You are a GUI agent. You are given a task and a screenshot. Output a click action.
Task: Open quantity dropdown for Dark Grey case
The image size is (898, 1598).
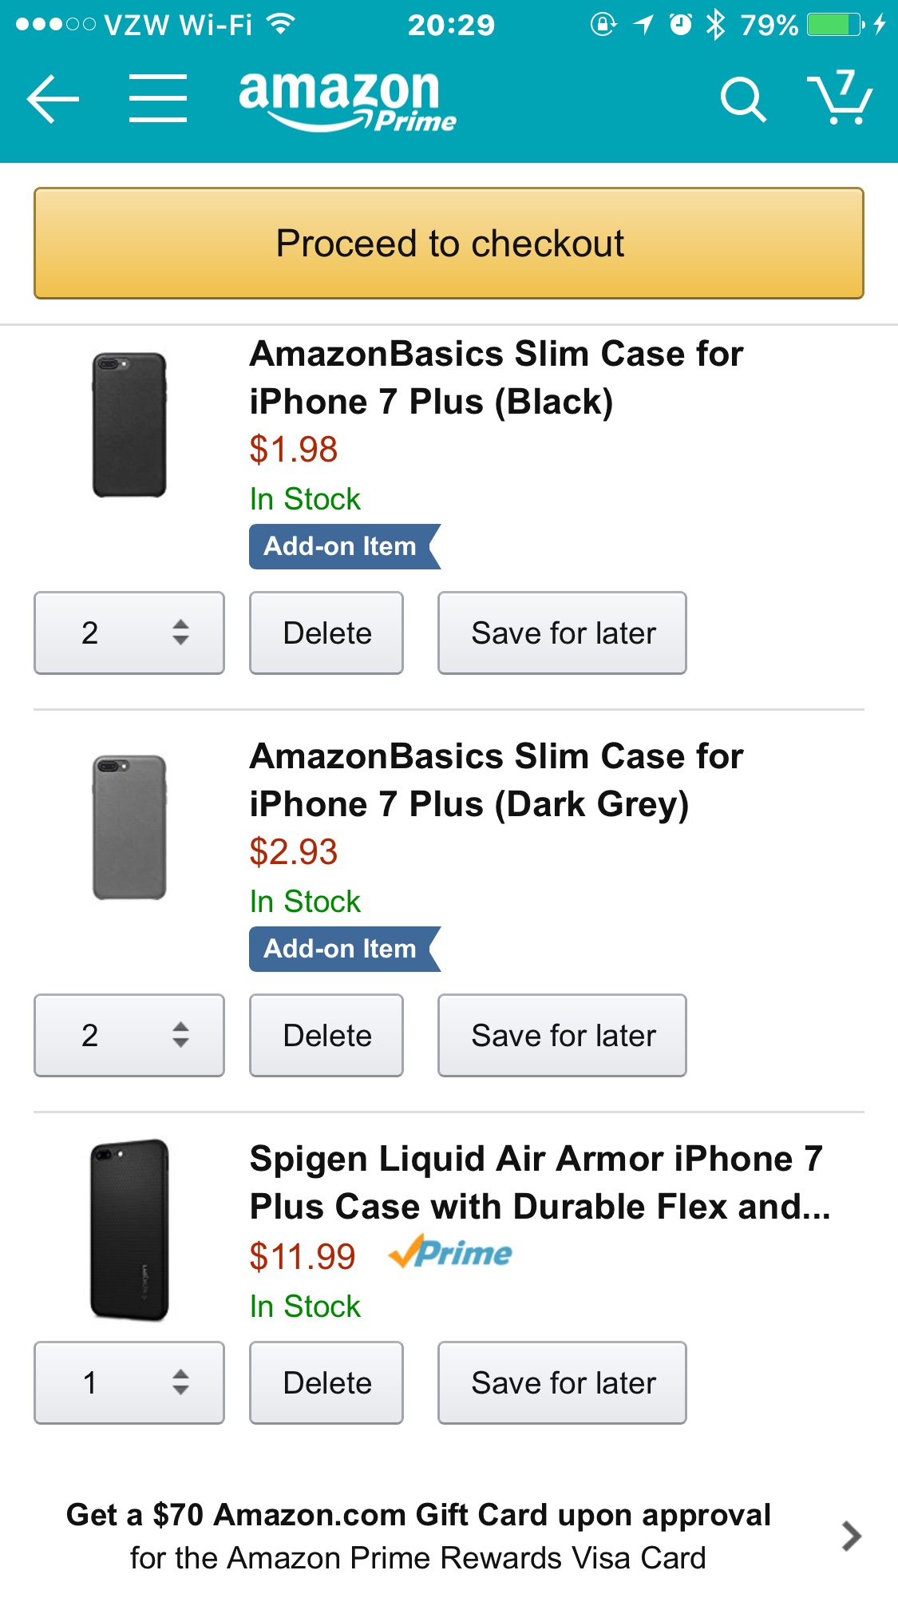[x=129, y=1035]
